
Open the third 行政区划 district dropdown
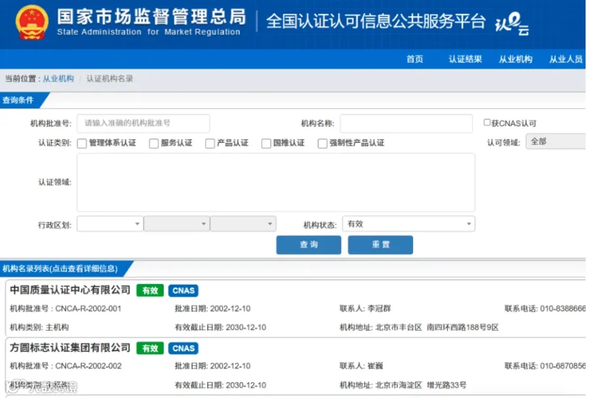click(x=243, y=224)
